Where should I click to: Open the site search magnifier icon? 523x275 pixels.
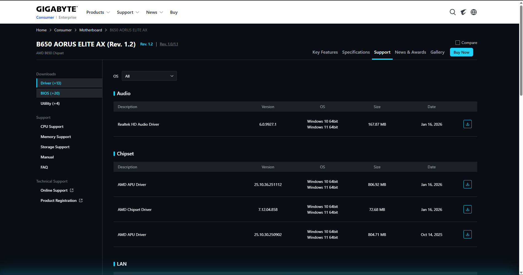pyautogui.click(x=452, y=12)
